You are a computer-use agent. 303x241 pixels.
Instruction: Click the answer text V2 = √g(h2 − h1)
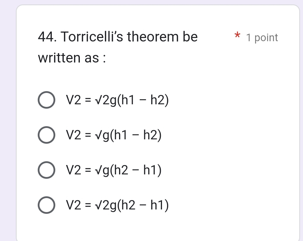tap(114, 170)
